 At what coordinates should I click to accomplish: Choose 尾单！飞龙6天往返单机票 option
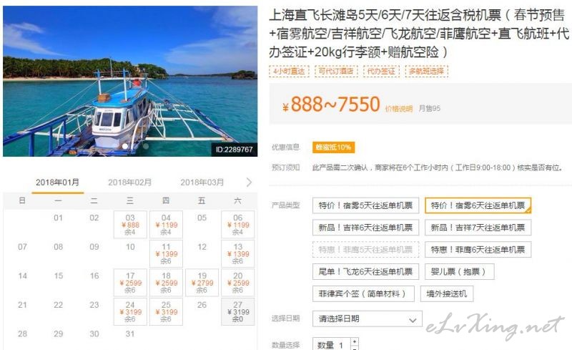(365, 271)
